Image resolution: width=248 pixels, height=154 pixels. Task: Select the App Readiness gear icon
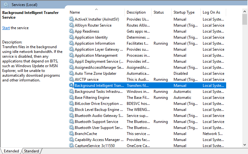click(x=72, y=31)
